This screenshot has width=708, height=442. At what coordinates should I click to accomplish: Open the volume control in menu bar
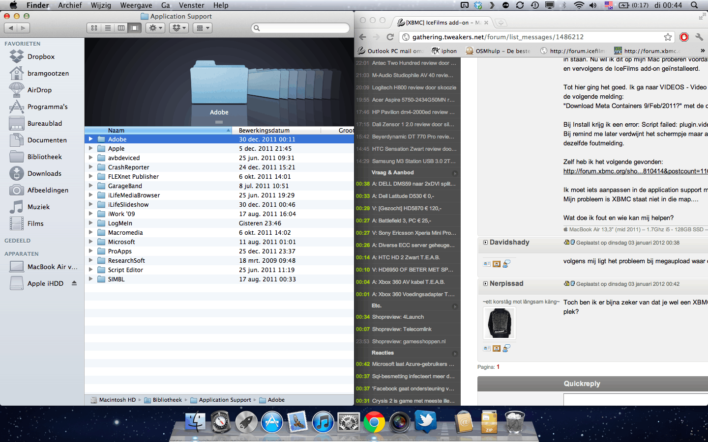[x=593, y=5]
